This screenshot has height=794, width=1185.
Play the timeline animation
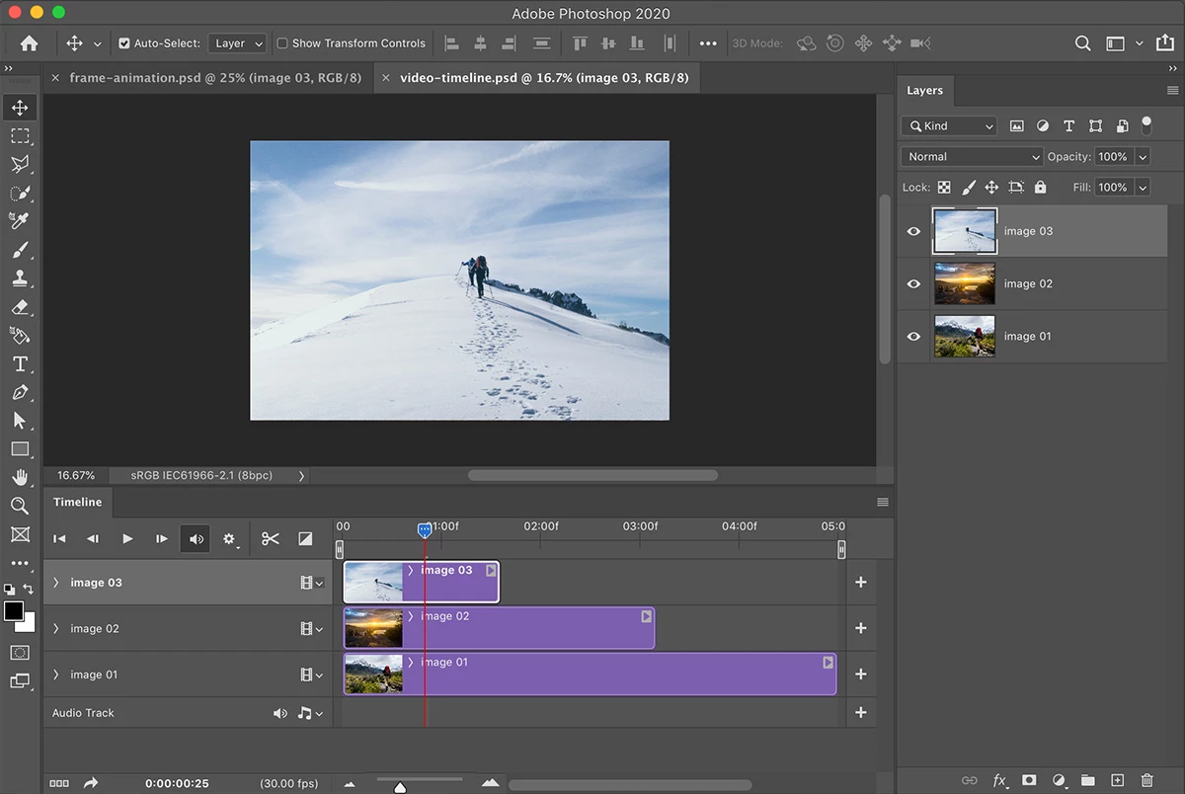127,539
